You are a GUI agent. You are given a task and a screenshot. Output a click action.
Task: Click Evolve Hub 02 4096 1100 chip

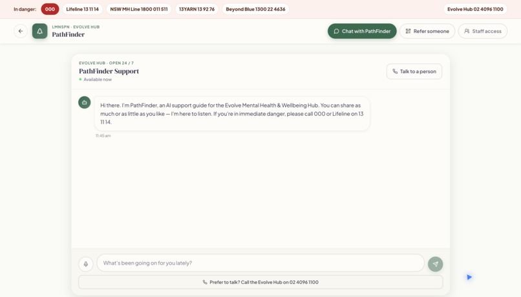(475, 9)
